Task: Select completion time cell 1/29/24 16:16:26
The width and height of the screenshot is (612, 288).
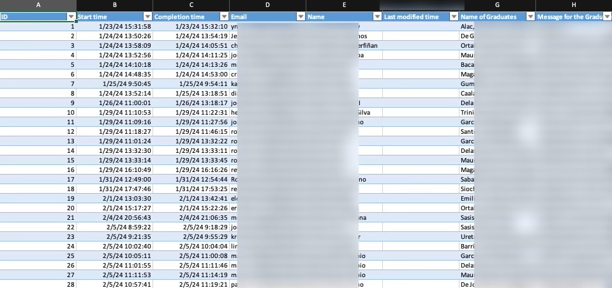Action: pyautogui.click(x=191, y=169)
